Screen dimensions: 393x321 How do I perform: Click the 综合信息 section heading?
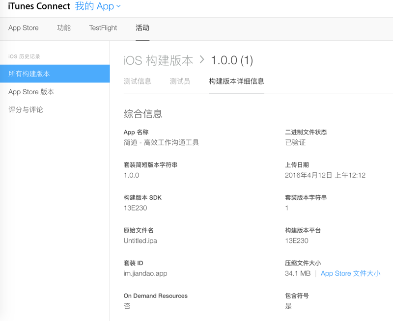[x=143, y=114]
